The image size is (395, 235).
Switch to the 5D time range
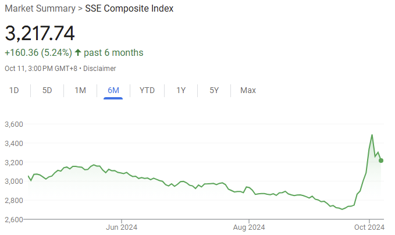point(47,90)
